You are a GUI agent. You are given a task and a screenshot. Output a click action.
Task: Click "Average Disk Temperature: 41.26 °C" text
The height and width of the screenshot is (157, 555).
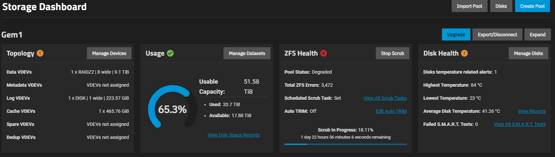pos(461,111)
